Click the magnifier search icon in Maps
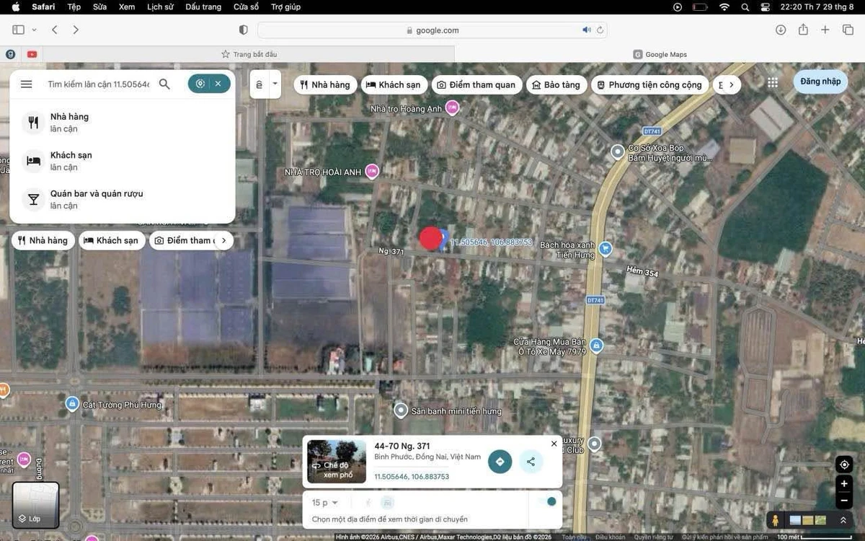The image size is (865, 541). tap(164, 84)
